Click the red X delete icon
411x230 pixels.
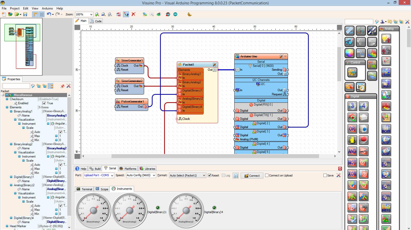133,14
